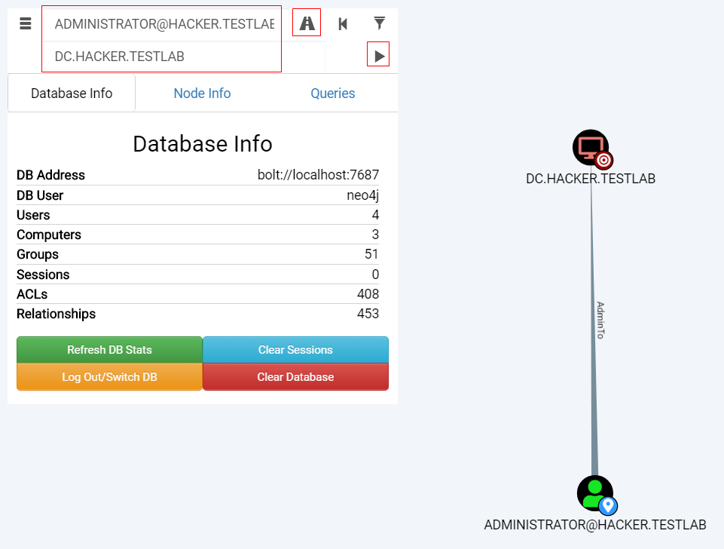Open the Node Info tab
Image resolution: width=724 pixels, height=549 pixels.
click(202, 94)
